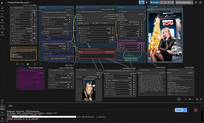Click the Run button
The width and height of the screenshot is (204, 123).
pyautogui.click(x=179, y=110)
